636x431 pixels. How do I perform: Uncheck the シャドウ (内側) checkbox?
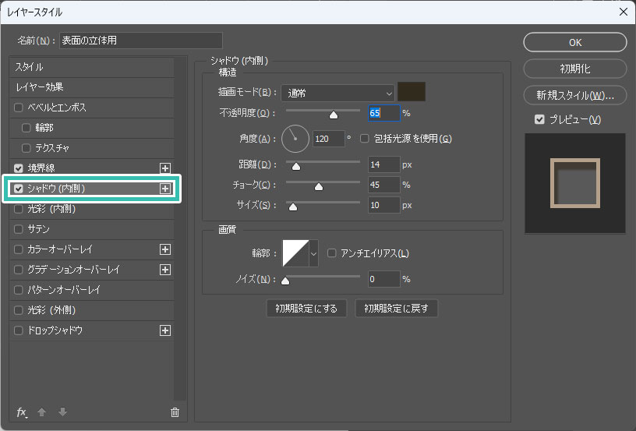[18, 189]
